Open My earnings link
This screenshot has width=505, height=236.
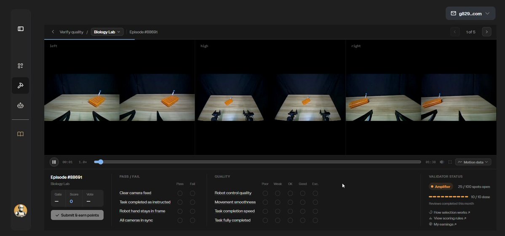(443, 224)
